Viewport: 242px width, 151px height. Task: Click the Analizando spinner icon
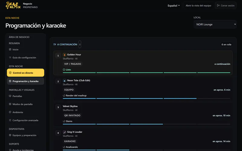click(x=64, y=147)
